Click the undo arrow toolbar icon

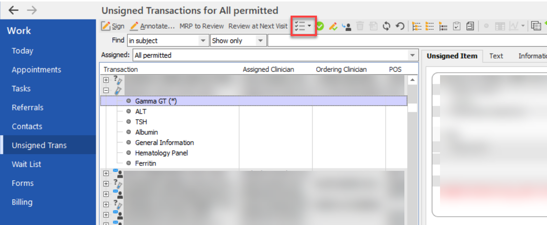(x=400, y=26)
